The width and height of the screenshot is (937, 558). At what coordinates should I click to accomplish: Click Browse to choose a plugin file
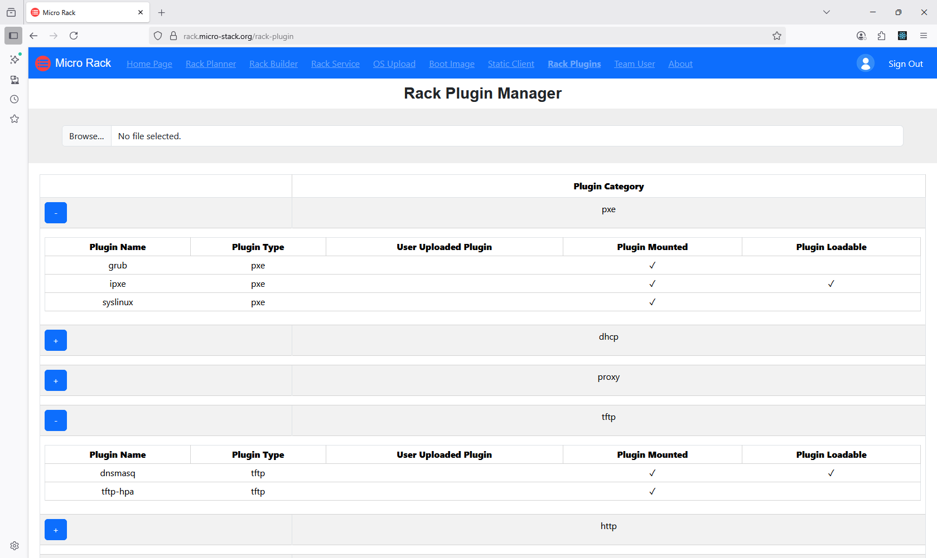pyautogui.click(x=86, y=136)
